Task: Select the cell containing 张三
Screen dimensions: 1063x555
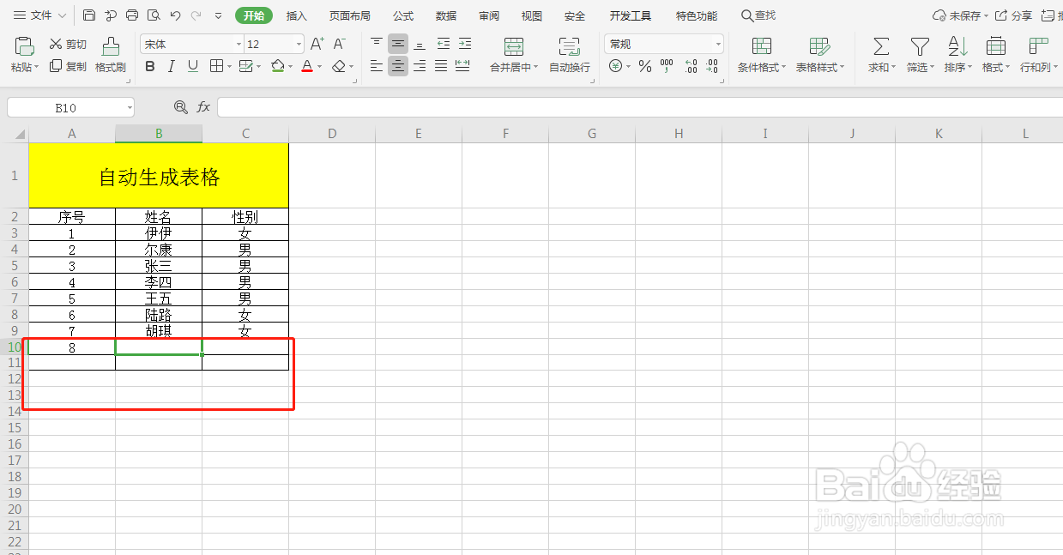Action: coord(159,266)
